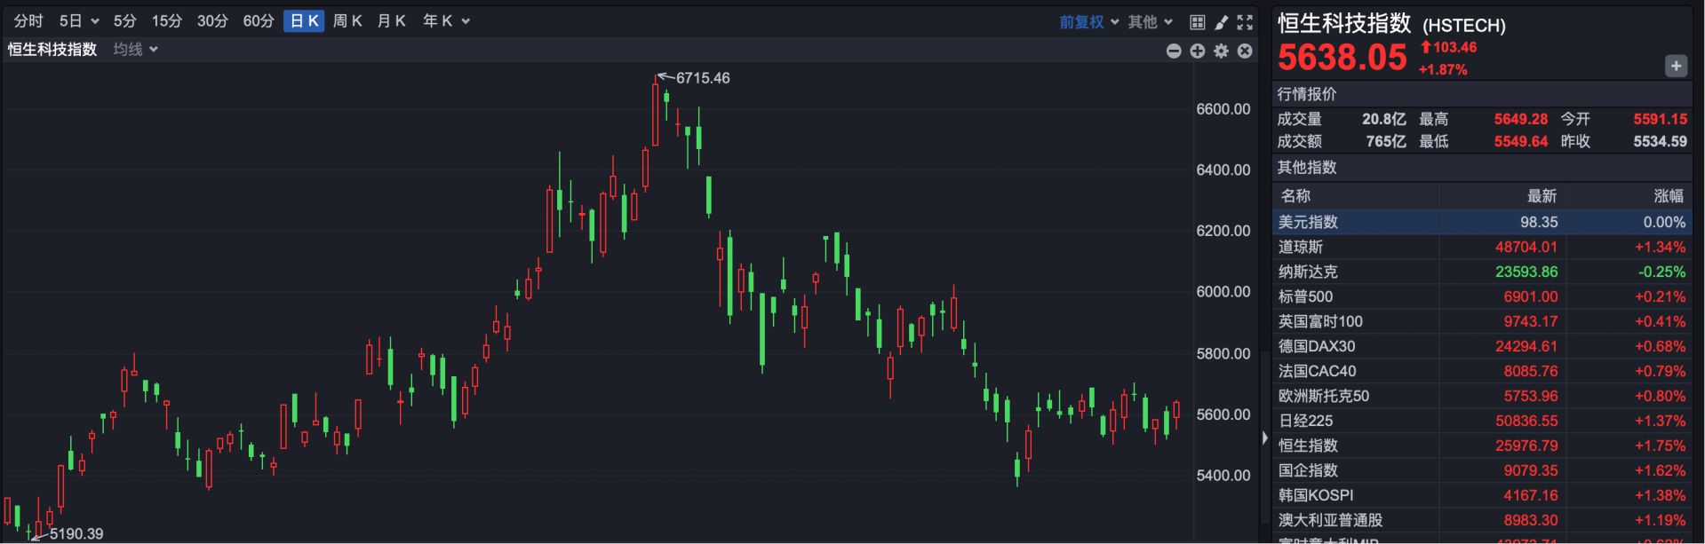Add HSTECH to watchlist with plus button

pos(1676,66)
